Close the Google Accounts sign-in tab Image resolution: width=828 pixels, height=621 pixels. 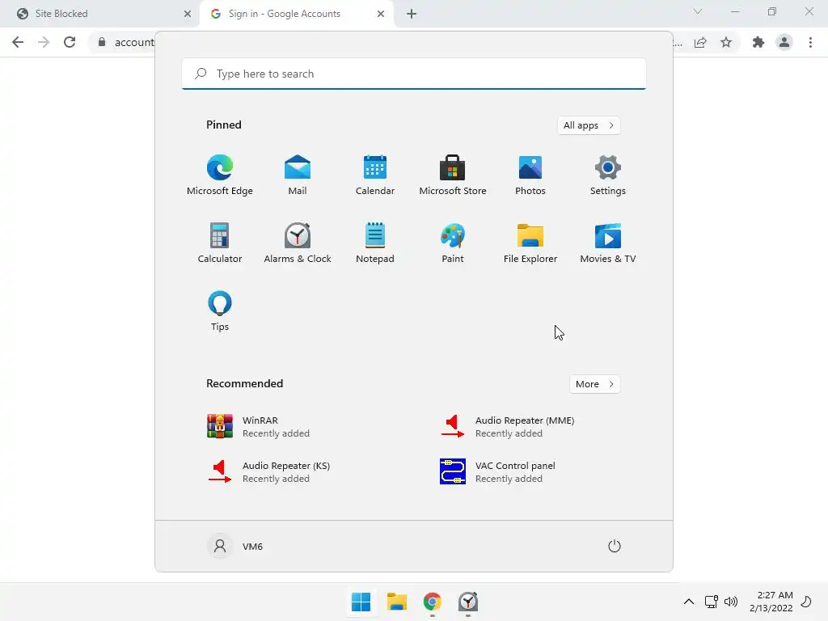click(381, 14)
